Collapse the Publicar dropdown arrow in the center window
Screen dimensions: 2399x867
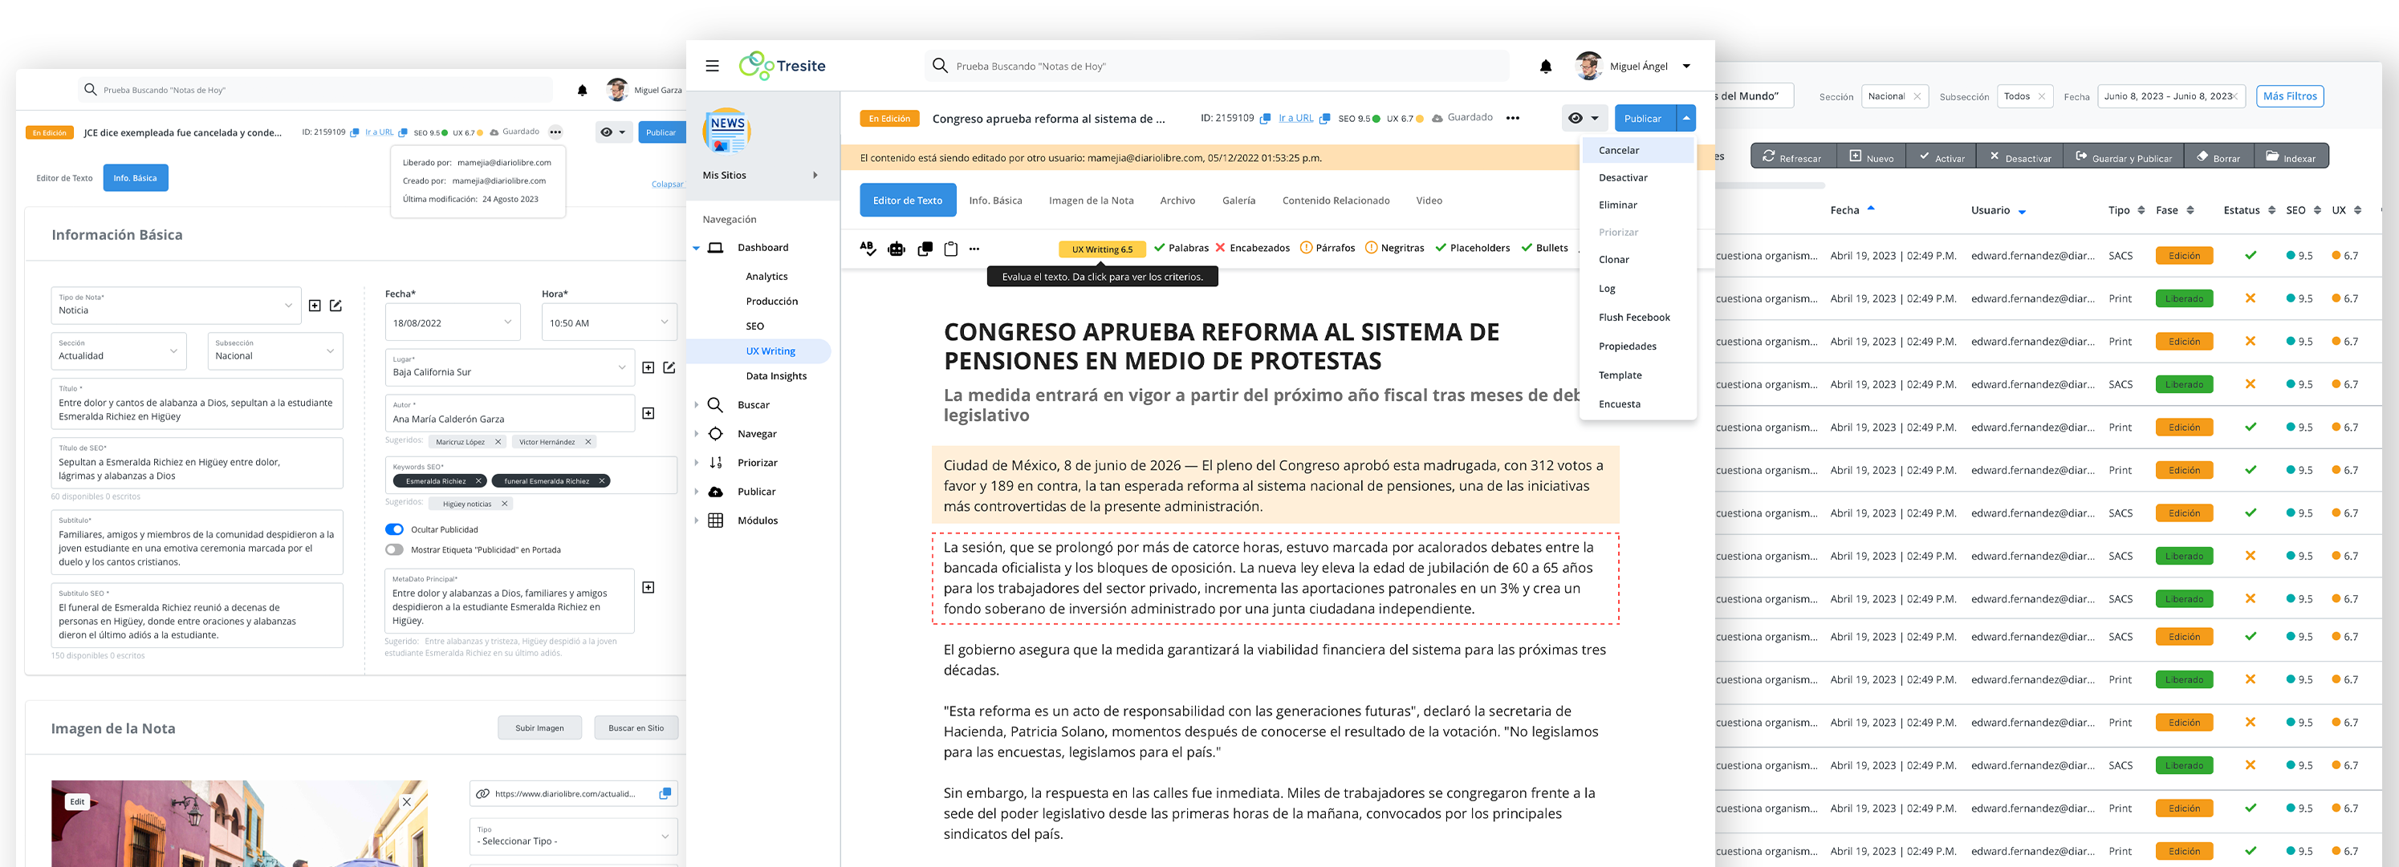pos(1686,118)
